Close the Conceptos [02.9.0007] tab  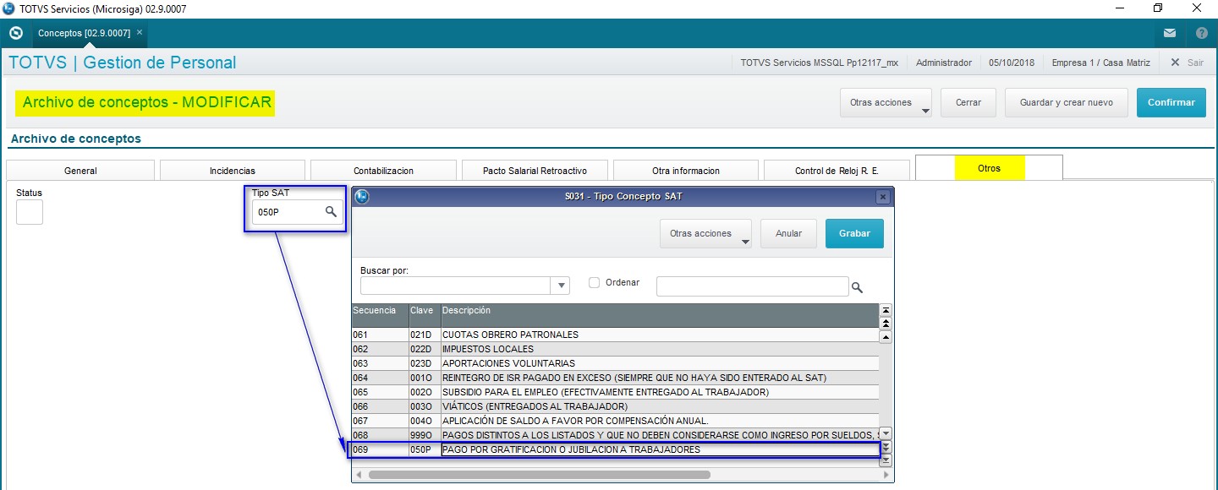(x=140, y=32)
